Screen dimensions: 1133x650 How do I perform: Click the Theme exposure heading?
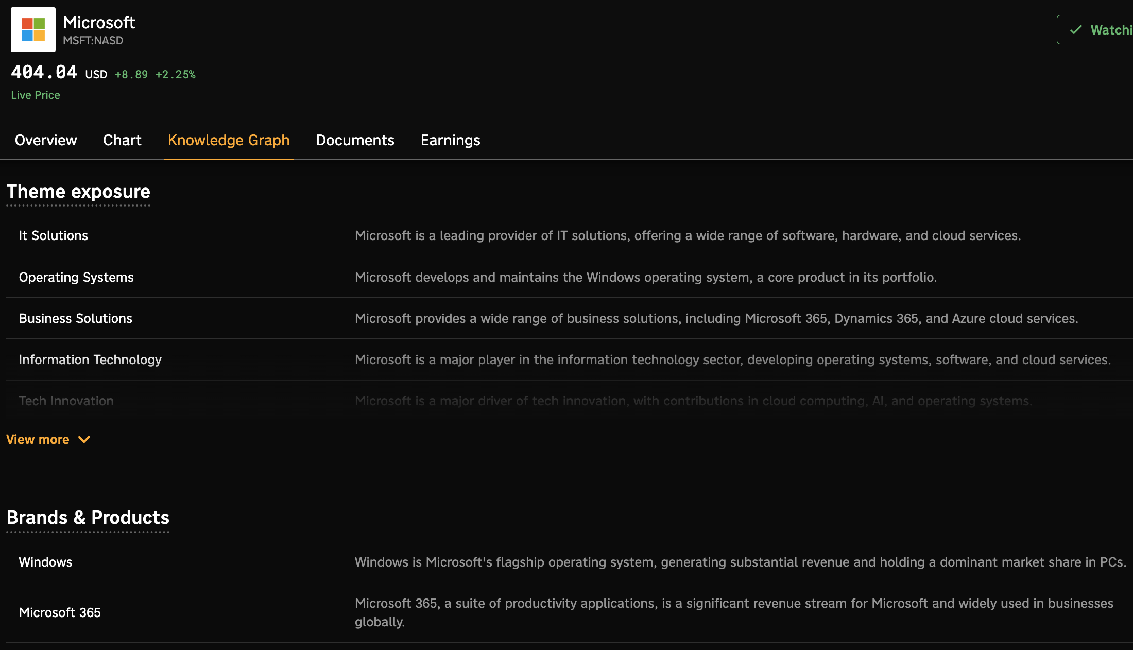(78, 192)
